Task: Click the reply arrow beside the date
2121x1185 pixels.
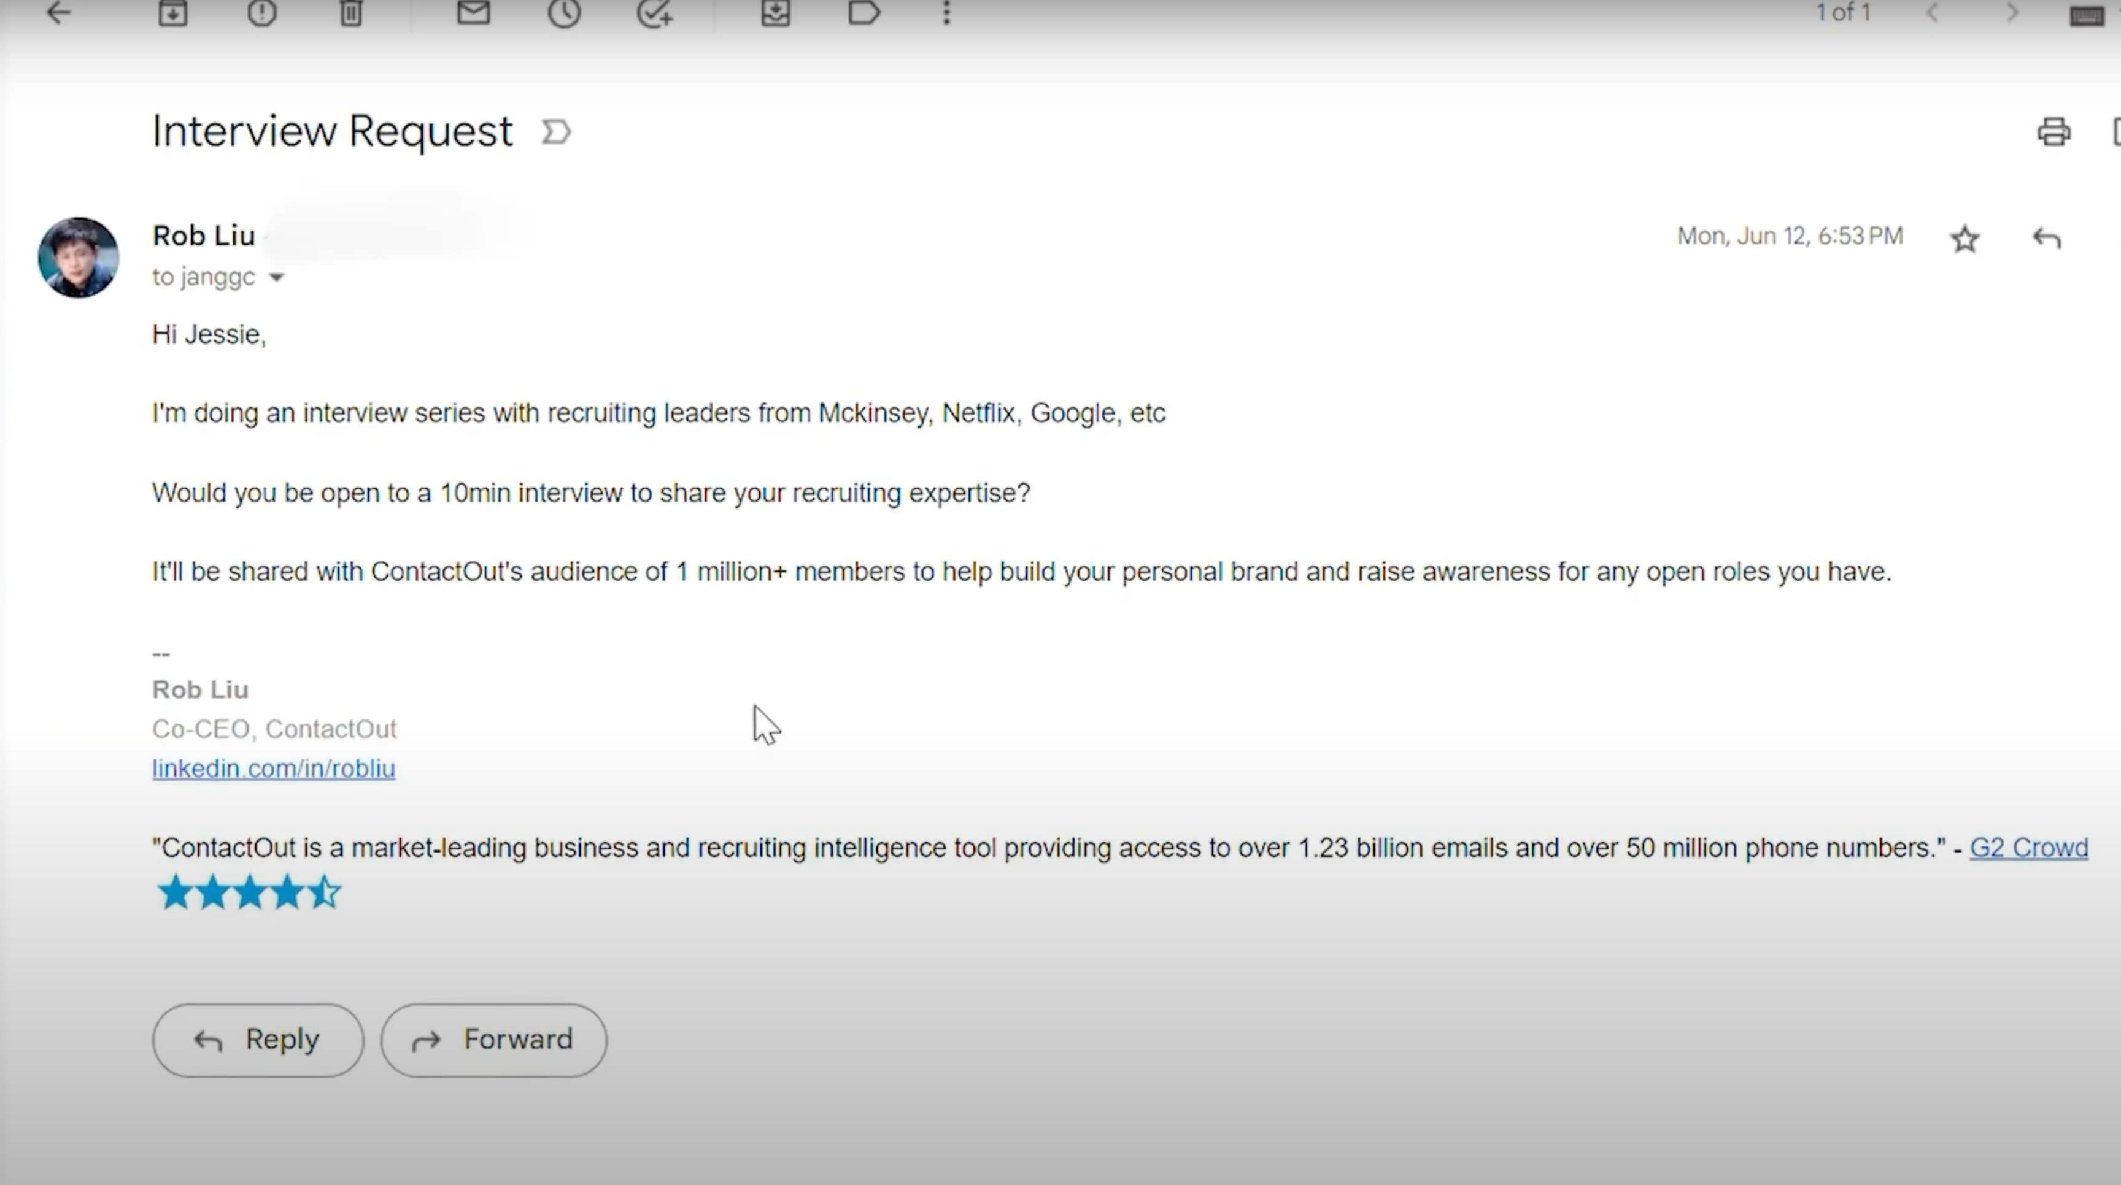Action: (2046, 239)
